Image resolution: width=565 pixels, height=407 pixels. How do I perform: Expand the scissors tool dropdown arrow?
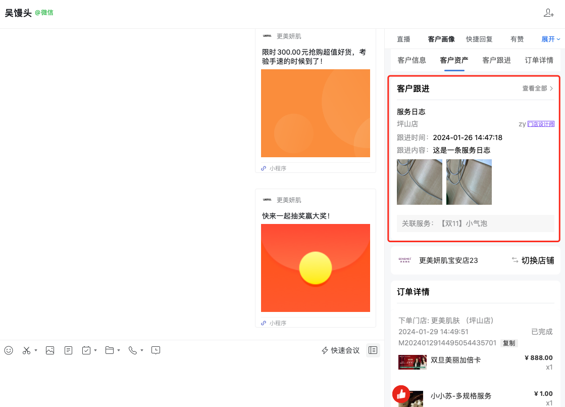click(36, 350)
